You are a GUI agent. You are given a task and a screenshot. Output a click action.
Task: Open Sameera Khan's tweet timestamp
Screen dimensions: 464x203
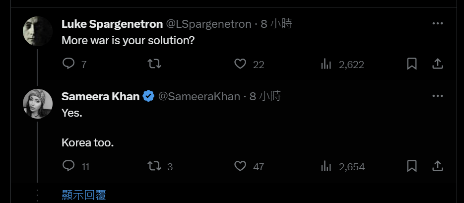265,97
